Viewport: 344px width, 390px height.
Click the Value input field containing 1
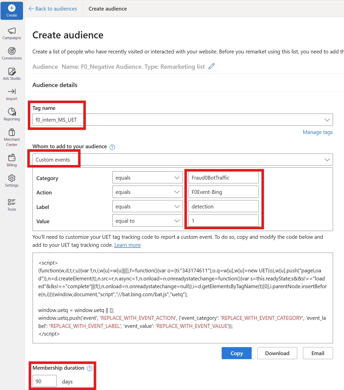223,221
